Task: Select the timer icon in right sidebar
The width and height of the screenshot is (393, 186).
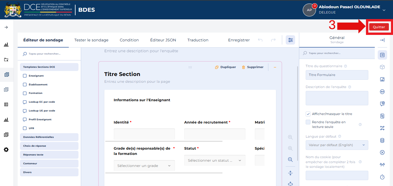Action: pyautogui.click(x=382, y=177)
